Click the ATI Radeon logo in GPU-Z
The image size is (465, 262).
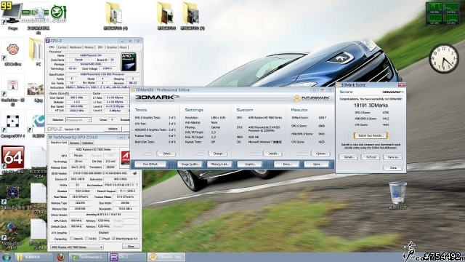coord(126,157)
